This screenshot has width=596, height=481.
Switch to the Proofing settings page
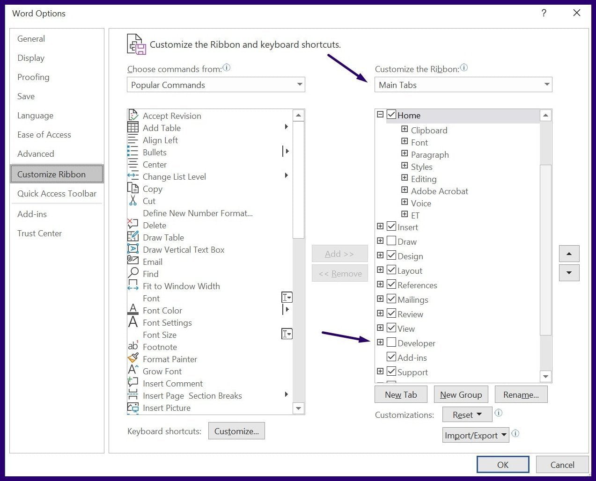click(x=33, y=77)
